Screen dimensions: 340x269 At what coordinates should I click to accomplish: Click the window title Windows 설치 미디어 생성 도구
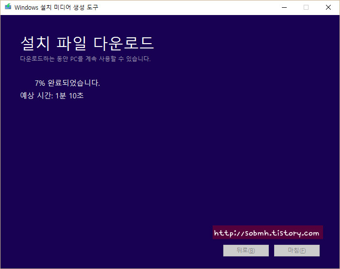click(x=56, y=7)
